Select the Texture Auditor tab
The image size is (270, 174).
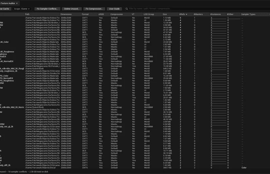(8, 3)
